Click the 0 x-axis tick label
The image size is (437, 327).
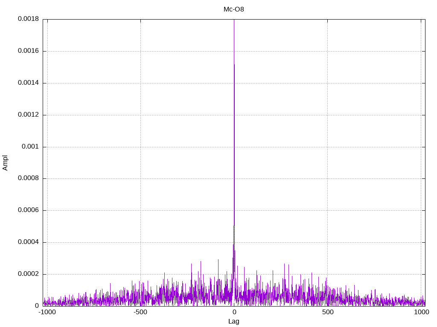tap(234, 312)
